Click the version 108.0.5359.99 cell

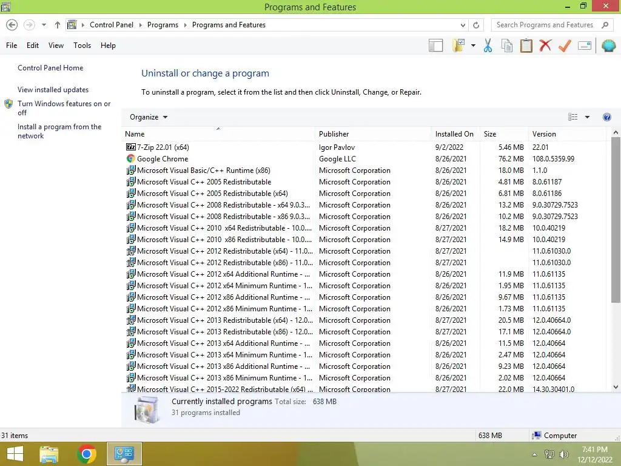click(553, 158)
